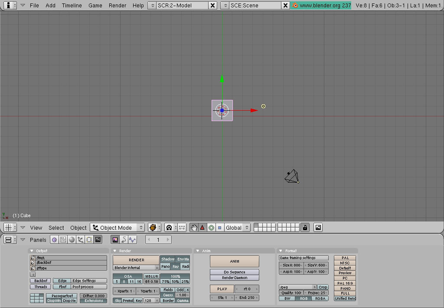Toggle the 3D manipulator hand icon
The height and width of the screenshot is (308, 444).
tap(194, 228)
